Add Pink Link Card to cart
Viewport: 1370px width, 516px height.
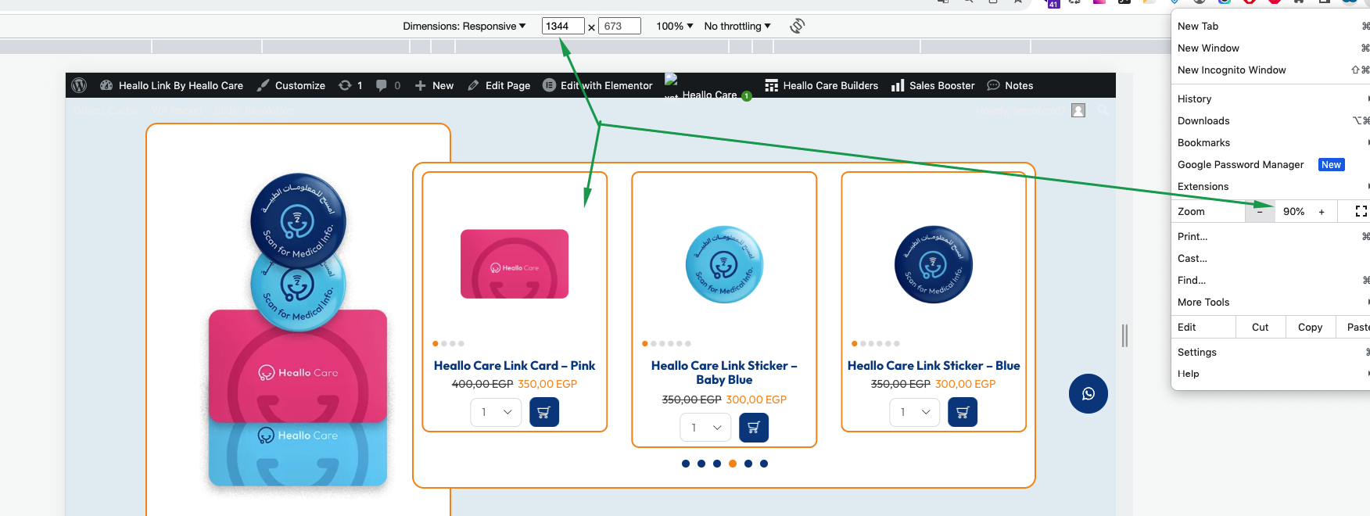544,412
